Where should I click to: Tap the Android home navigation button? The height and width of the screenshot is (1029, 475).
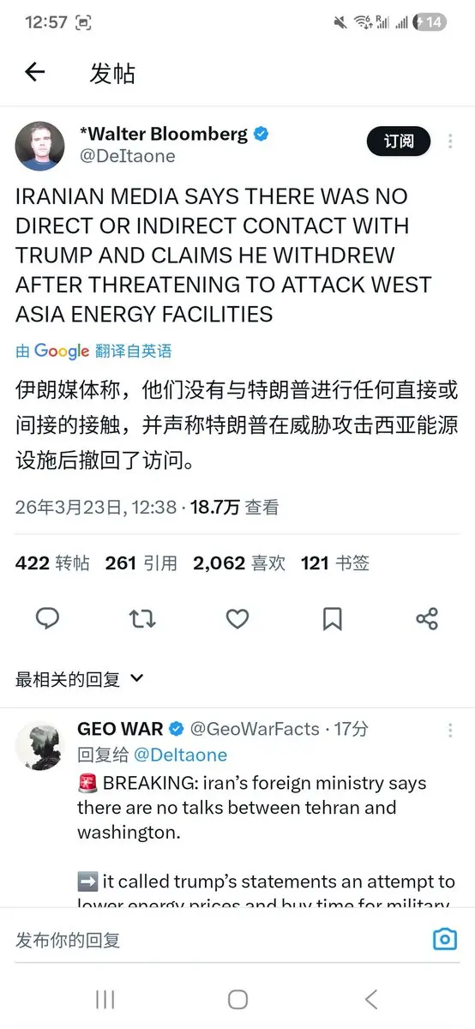pyautogui.click(x=237, y=999)
